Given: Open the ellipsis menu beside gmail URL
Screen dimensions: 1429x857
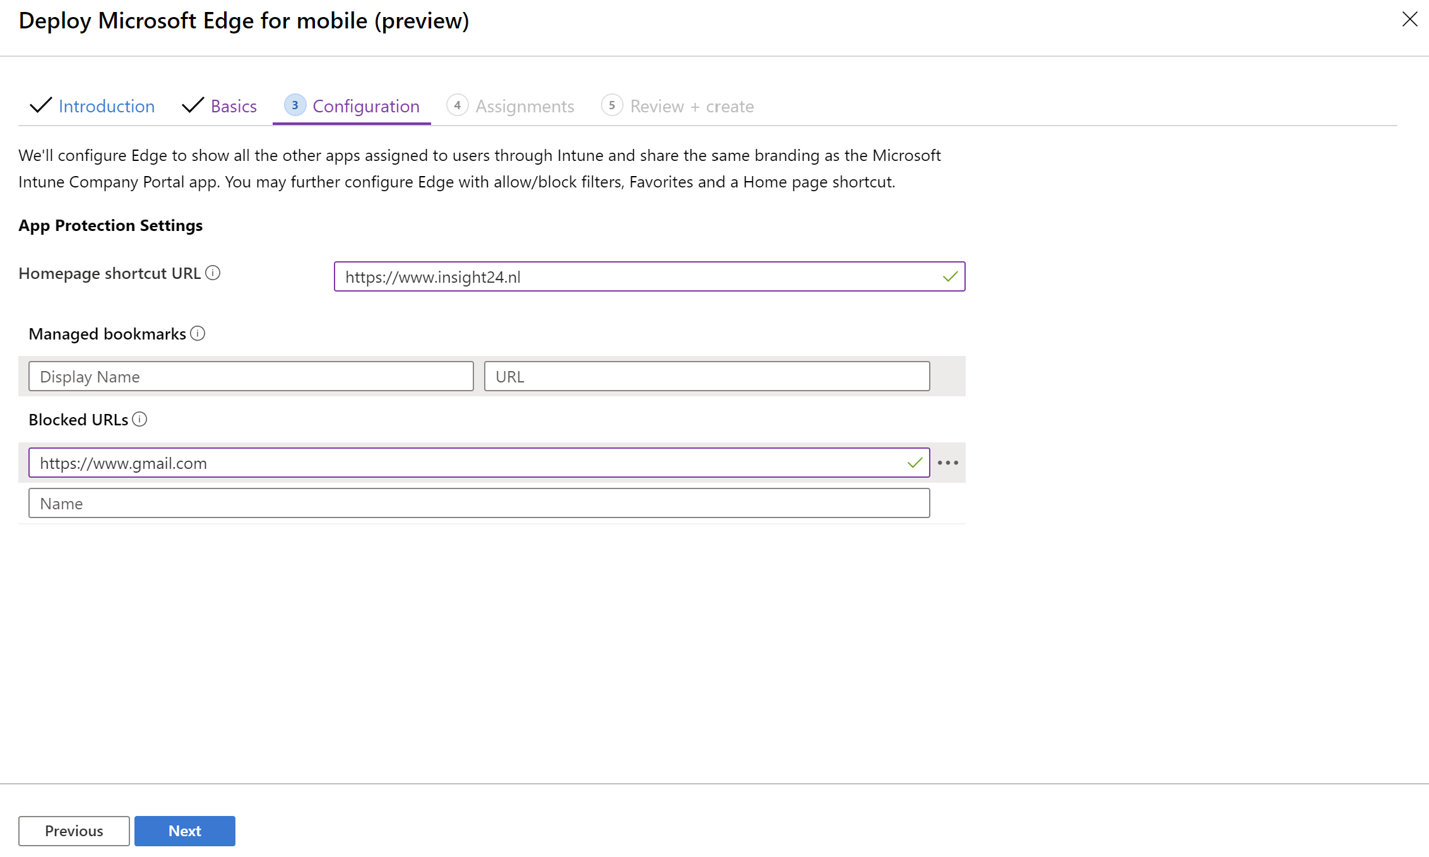Looking at the screenshot, I should pos(947,463).
